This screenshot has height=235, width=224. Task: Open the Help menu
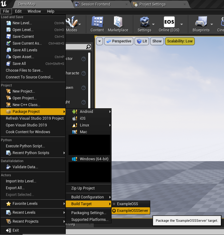(x=51, y=11)
